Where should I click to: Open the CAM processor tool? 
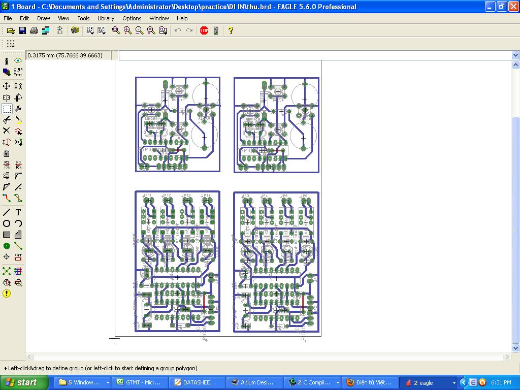tap(46, 31)
